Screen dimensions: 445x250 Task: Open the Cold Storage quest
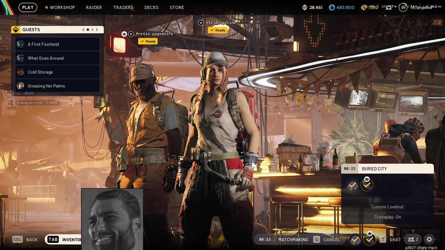57,72
